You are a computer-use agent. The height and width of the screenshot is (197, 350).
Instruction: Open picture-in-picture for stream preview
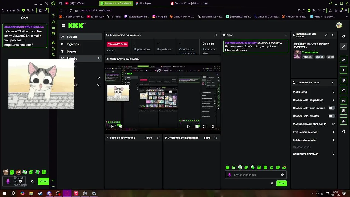[x=189, y=126]
